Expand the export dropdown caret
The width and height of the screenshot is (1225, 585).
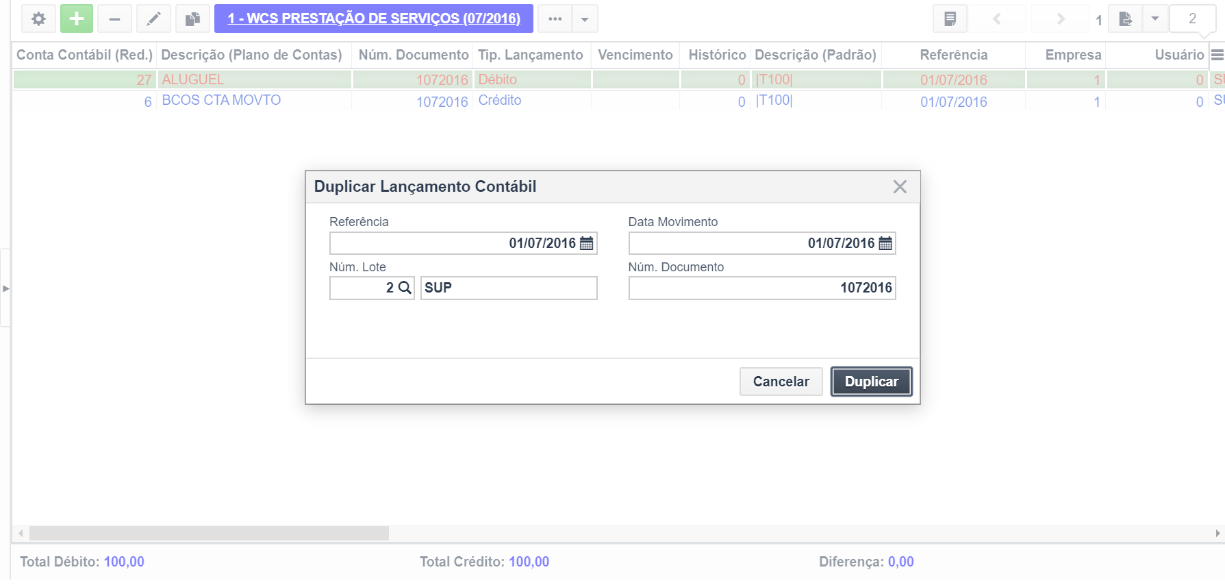pos(1155,18)
